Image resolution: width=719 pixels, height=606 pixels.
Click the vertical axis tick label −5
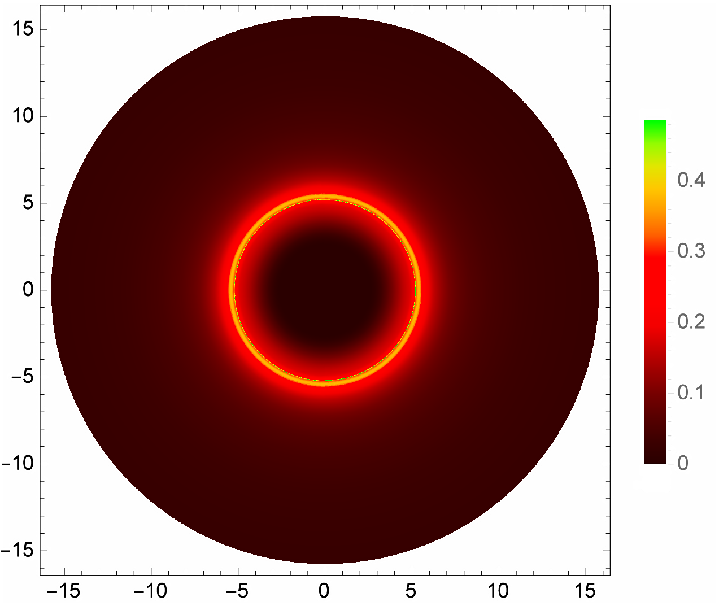22,377
